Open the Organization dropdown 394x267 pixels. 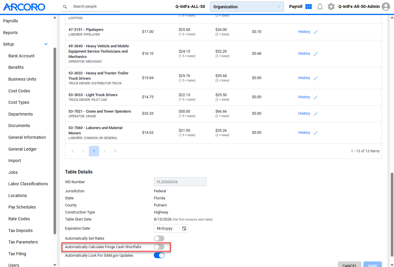[x=247, y=7]
